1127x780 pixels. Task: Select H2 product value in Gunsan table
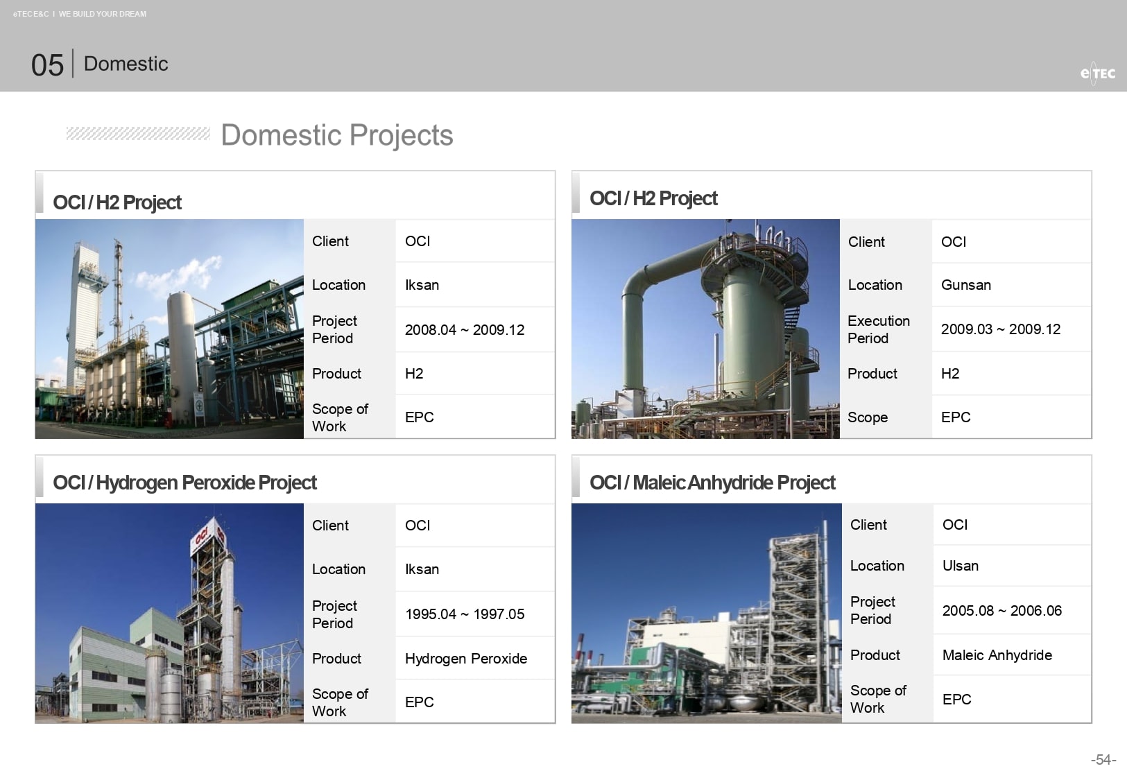(x=950, y=374)
